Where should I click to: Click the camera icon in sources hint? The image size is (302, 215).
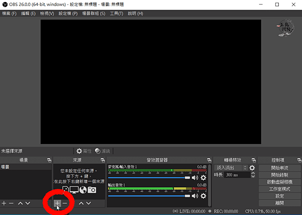click(x=92, y=190)
